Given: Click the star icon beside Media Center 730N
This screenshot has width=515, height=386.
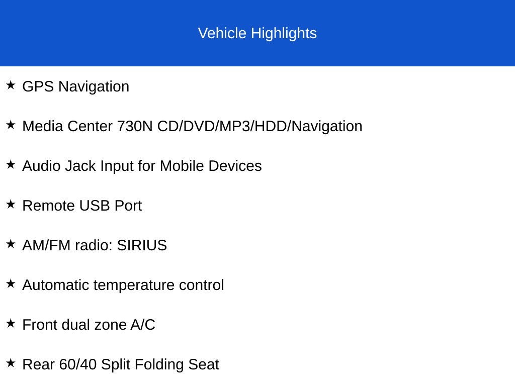Looking at the screenshot, I should 11,125.
